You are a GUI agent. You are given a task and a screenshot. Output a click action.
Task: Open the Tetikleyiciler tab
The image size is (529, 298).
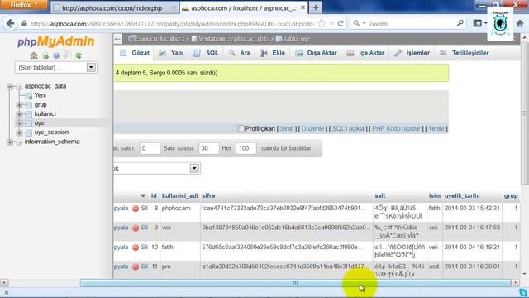click(465, 53)
